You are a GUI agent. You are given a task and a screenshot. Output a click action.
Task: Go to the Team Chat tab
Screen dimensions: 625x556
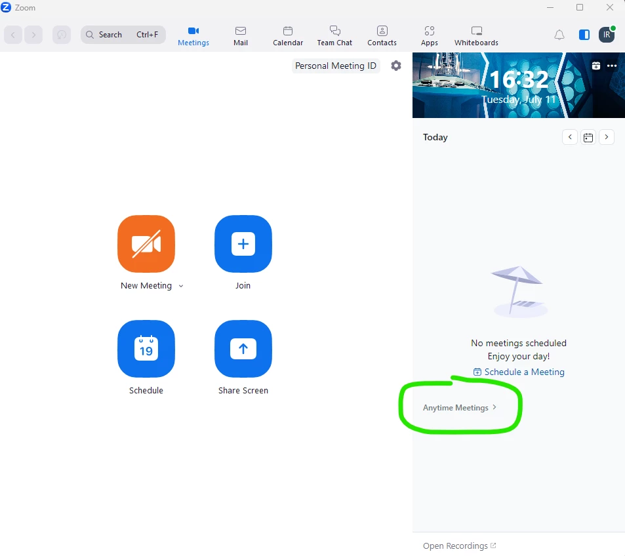point(334,36)
